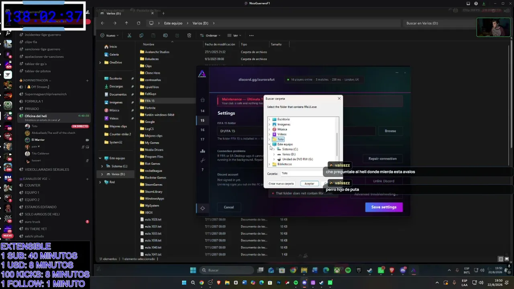Open Discord from the bottom taskbar

point(304,283)
